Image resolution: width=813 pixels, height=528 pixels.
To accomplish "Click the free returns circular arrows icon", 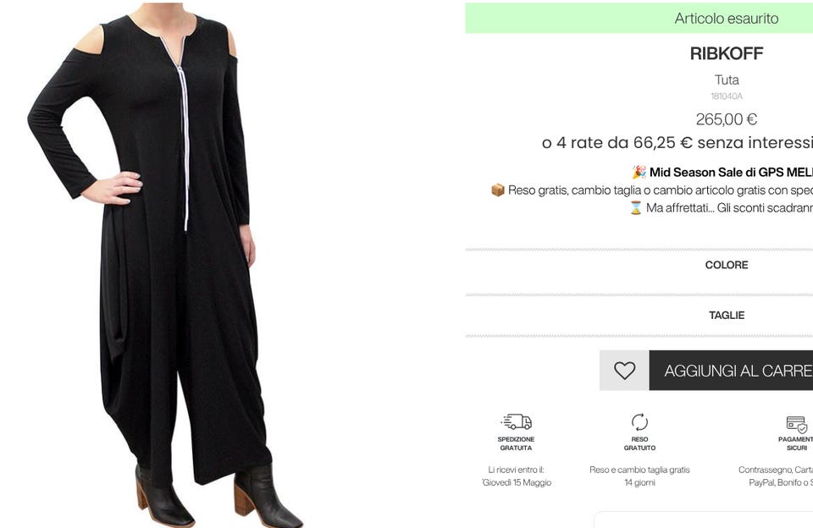I will [x=639, y=421].
